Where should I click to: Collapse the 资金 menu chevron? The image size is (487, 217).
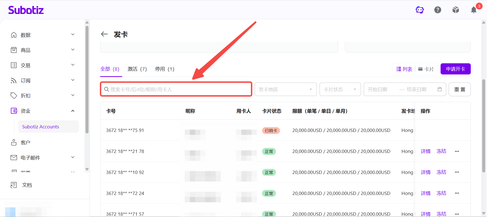point(73,111)
